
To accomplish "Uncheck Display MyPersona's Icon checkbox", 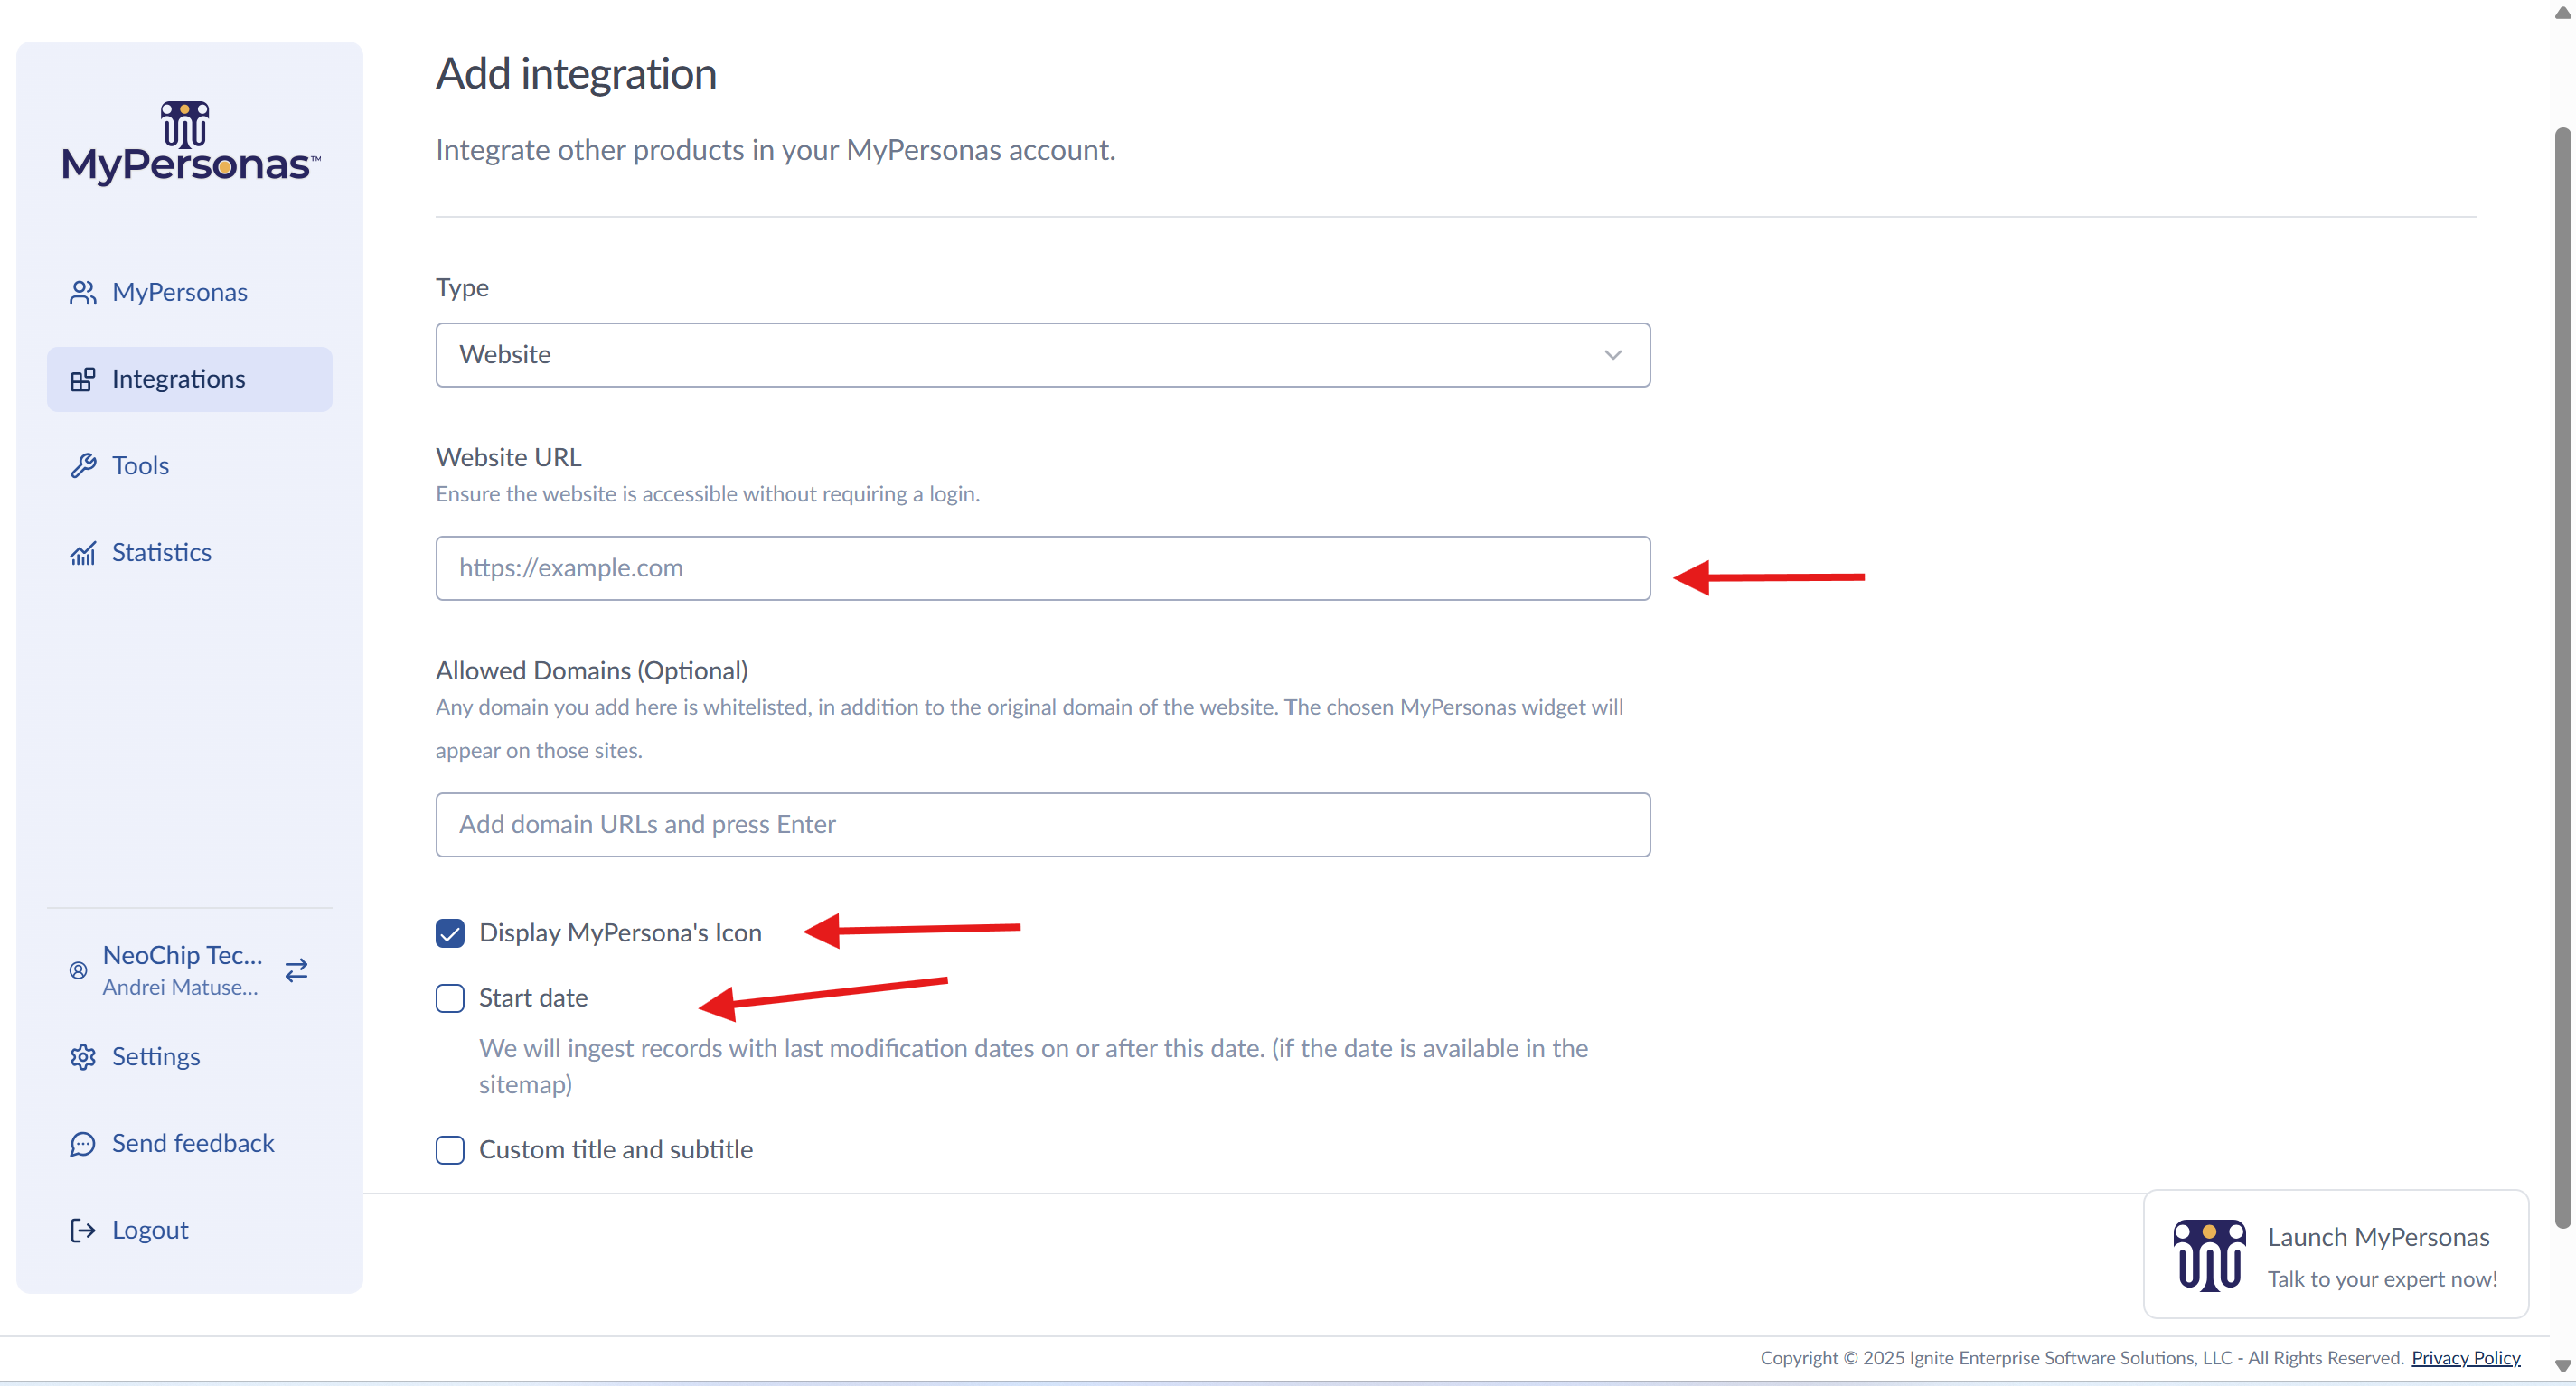I will (x=450, y=932).
